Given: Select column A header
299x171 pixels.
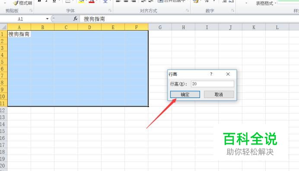Looking at the screenshot, I should tap(19, 27).
